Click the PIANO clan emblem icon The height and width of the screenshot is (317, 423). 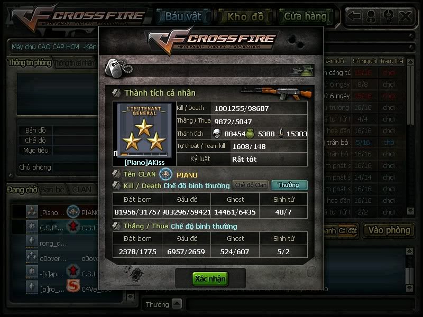[165, 174]
